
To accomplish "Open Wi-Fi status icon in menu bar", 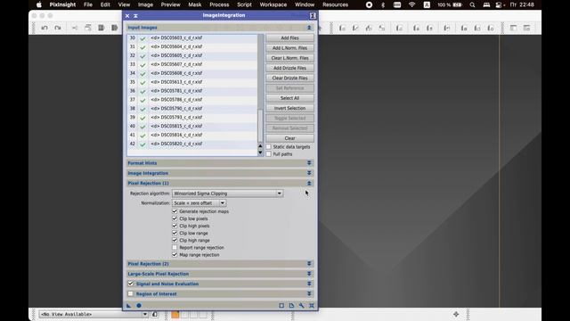I will [x=411, y=4].
